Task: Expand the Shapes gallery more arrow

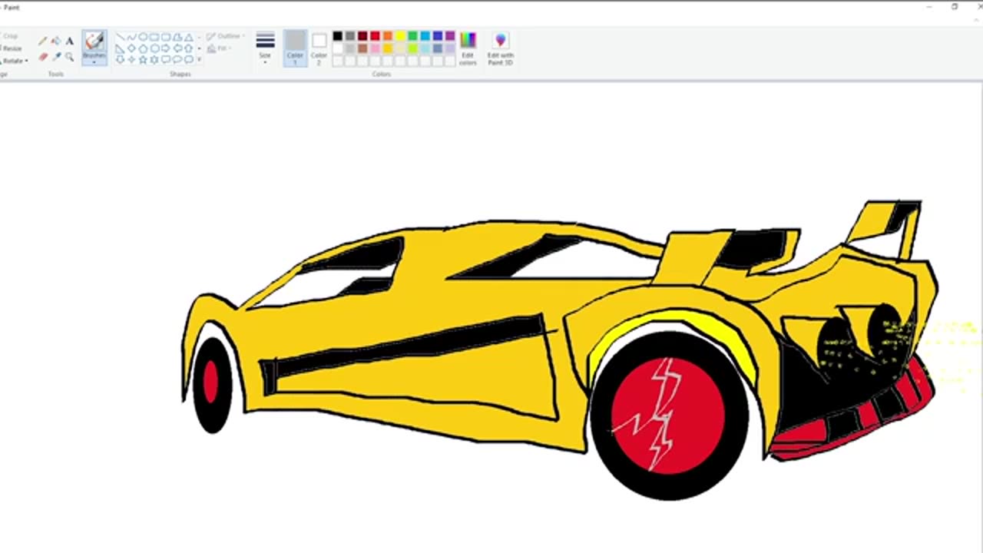Action: pyautogui.click(x=199, y=60)
